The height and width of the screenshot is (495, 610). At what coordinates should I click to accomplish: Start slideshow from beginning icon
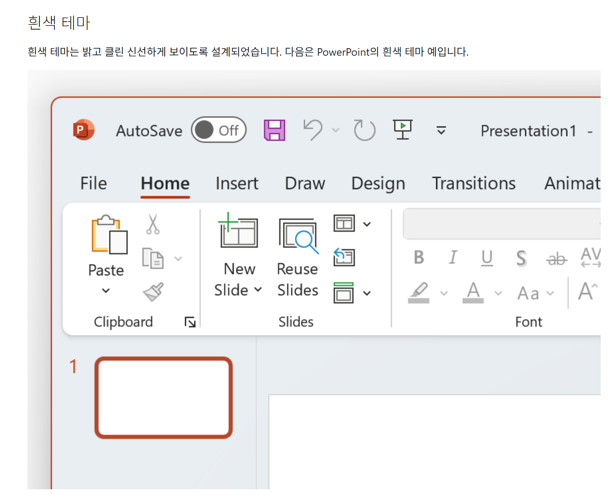tap(403, 130)
